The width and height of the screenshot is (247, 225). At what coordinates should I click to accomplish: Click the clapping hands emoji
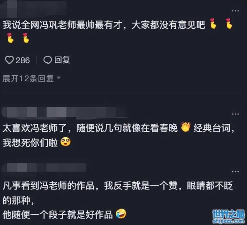[186, 127]
